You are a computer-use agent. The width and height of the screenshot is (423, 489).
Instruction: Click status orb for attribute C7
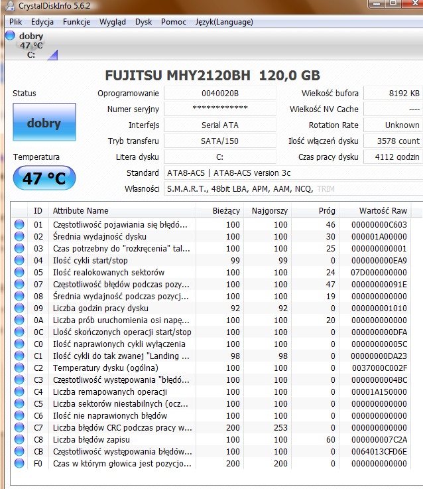[19, 427]
